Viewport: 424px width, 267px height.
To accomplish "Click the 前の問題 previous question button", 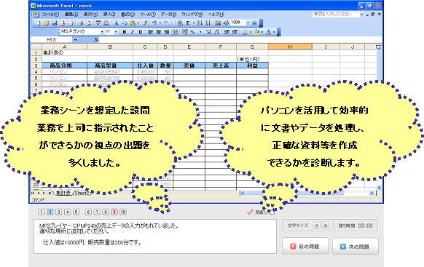I will click(x=305, y=246).
